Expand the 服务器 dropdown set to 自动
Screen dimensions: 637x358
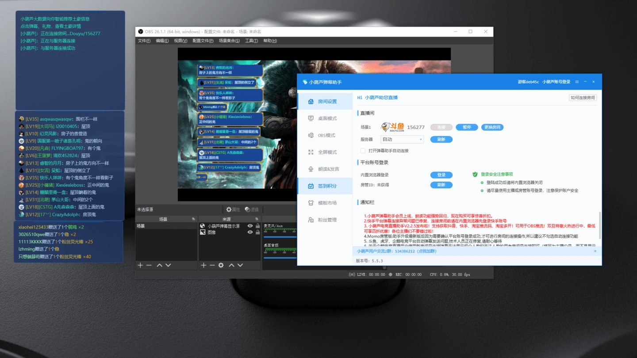[x=402, y=139]
